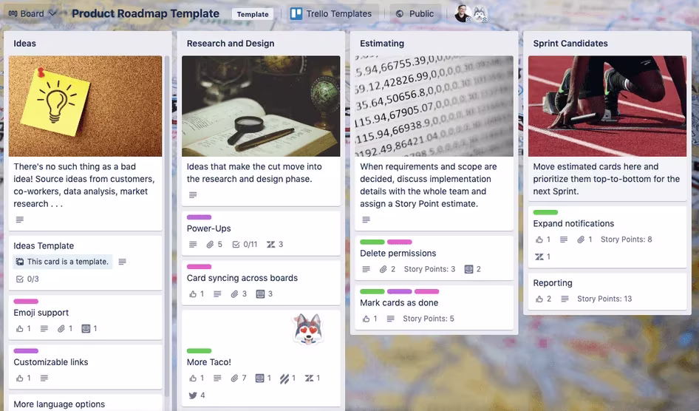Open the runner on track cover image
The height and width of the screenshot is (411, 699).
click(x=607, y=106)
